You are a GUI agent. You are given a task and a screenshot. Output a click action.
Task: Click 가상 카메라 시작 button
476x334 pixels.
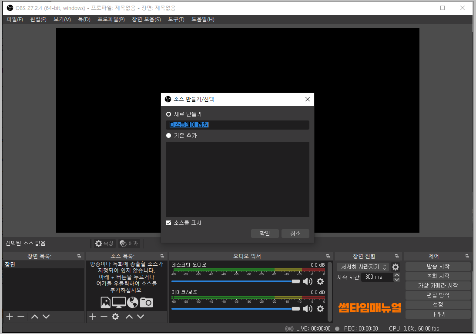(438, 285)
